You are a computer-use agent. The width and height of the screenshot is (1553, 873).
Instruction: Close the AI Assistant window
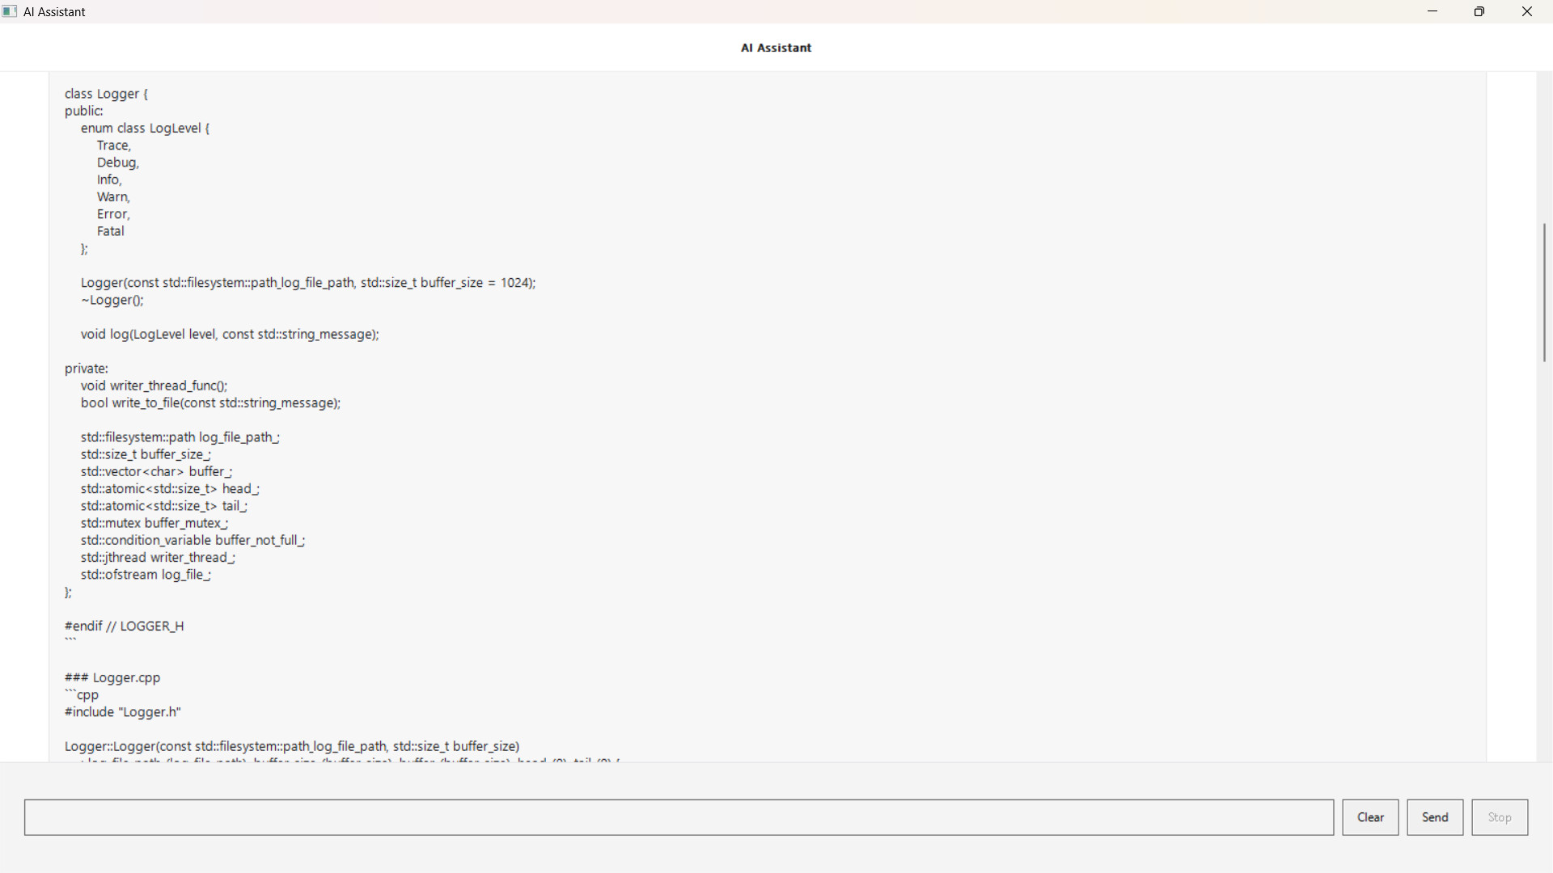point(1527,11)
